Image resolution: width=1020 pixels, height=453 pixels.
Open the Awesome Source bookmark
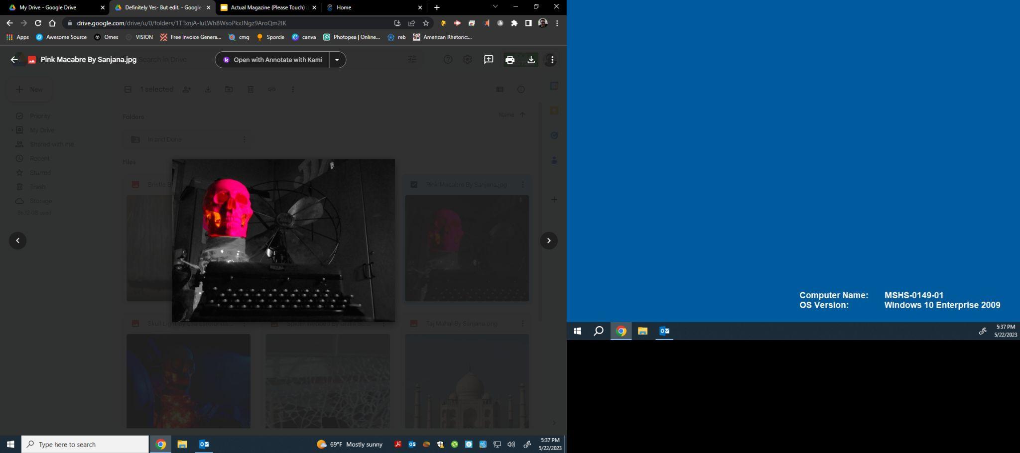point(61,37)
